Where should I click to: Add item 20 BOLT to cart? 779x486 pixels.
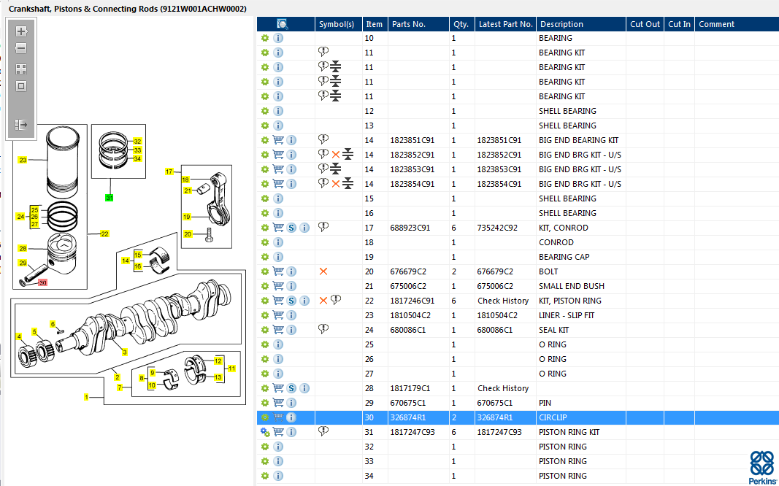click(x=278, y=271)
